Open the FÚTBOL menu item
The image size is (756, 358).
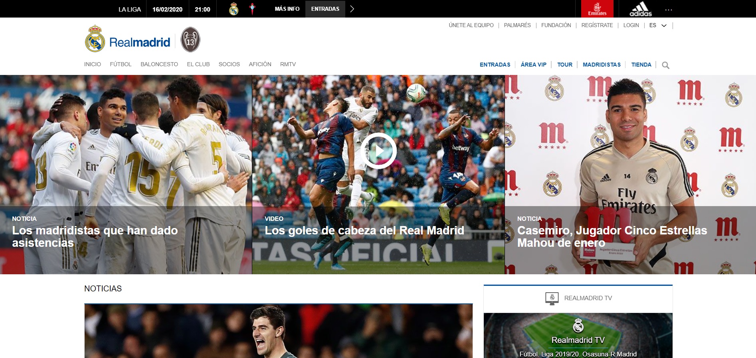[x=121, y=64]
